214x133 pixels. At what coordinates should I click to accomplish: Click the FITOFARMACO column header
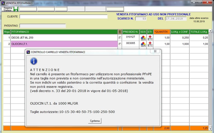pos(64,32)
